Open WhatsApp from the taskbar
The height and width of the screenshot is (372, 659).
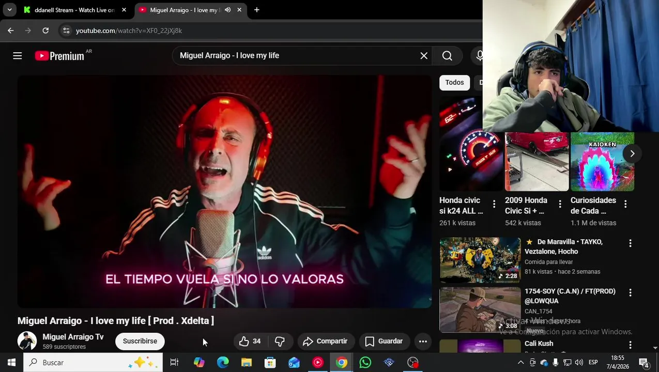point(365,362)
